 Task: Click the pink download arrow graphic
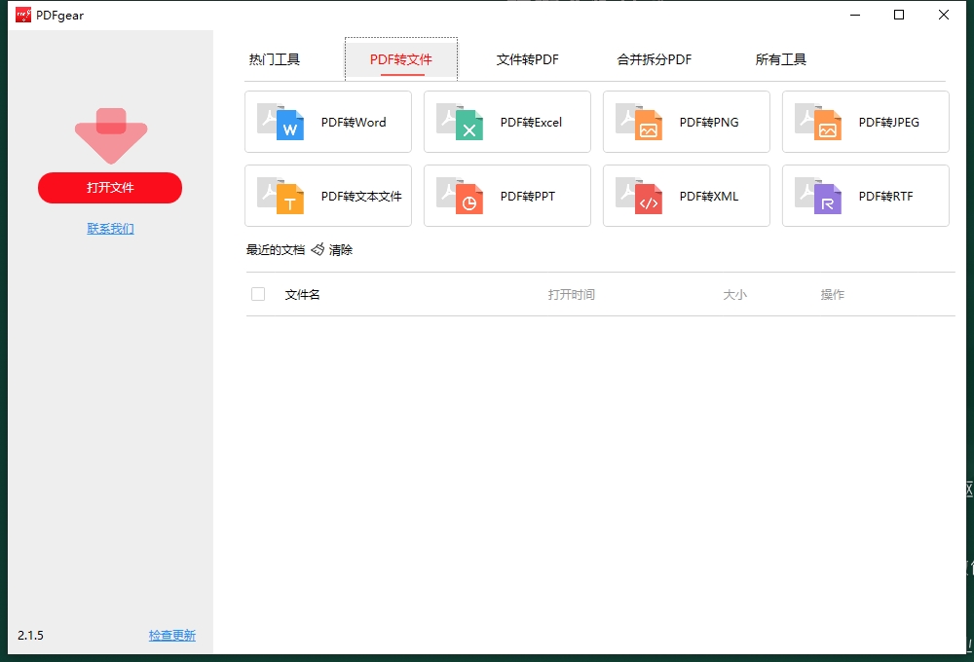[x=111, y=136]
